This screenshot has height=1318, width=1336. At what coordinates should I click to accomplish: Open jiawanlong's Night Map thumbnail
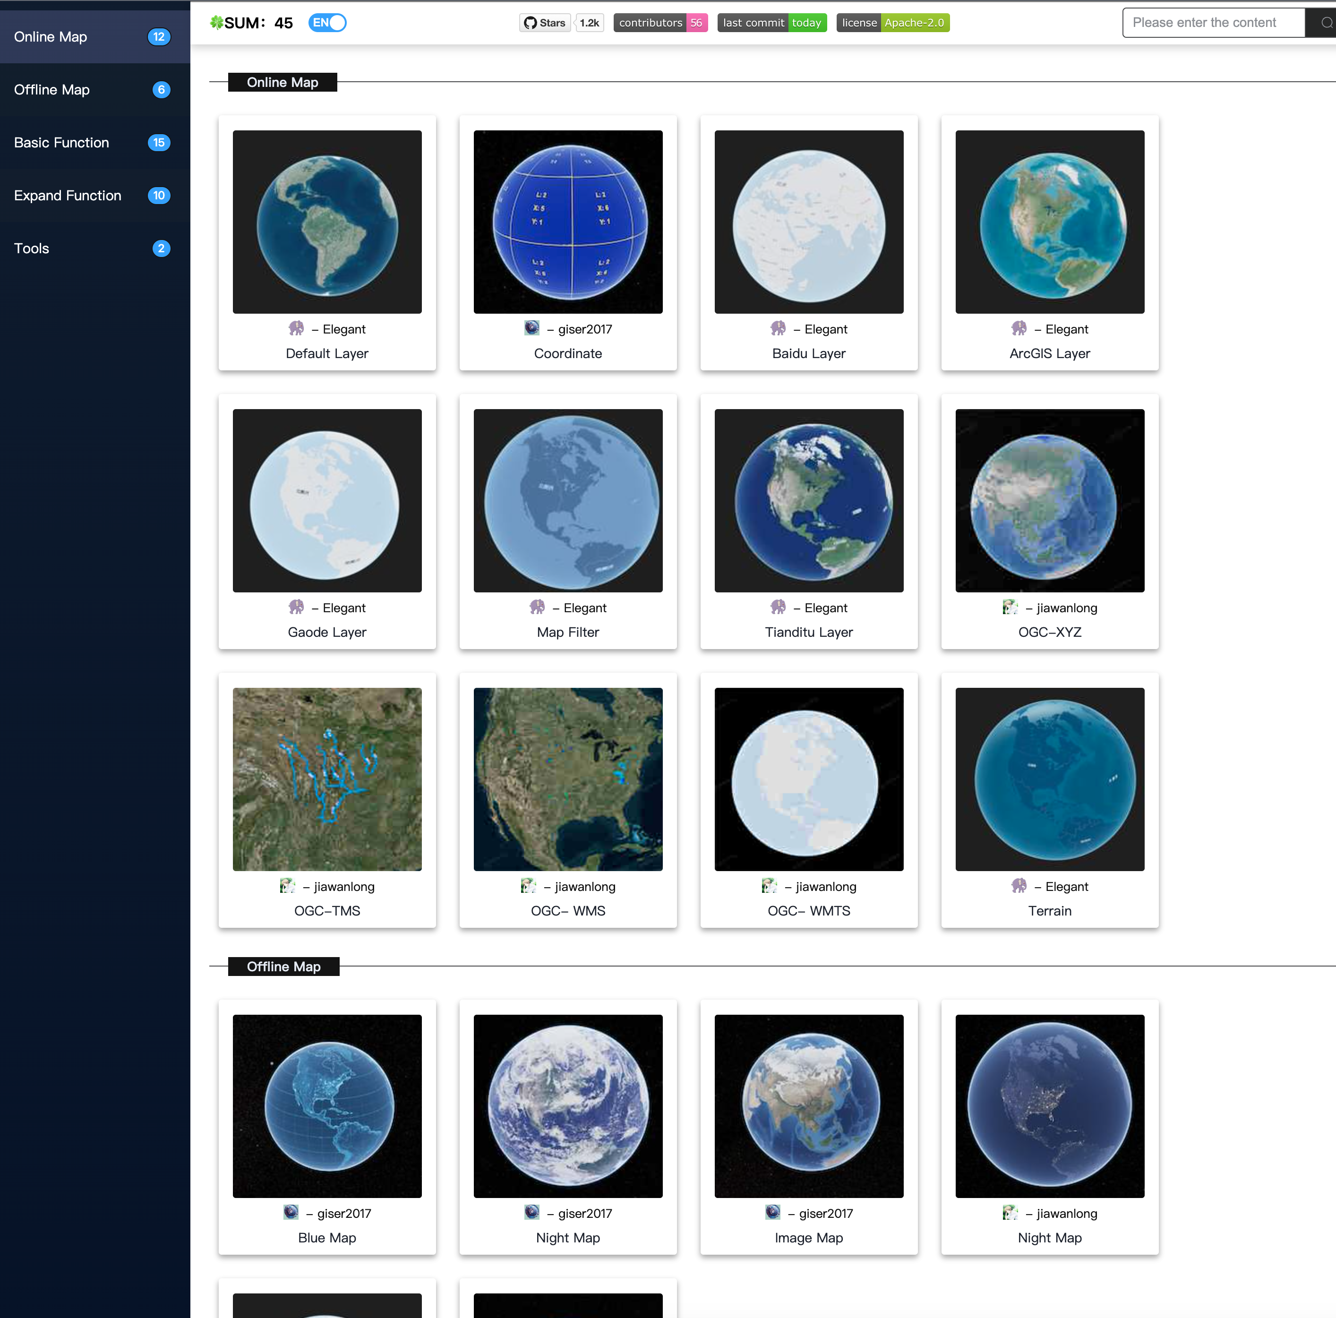tap(1050, 1106)
